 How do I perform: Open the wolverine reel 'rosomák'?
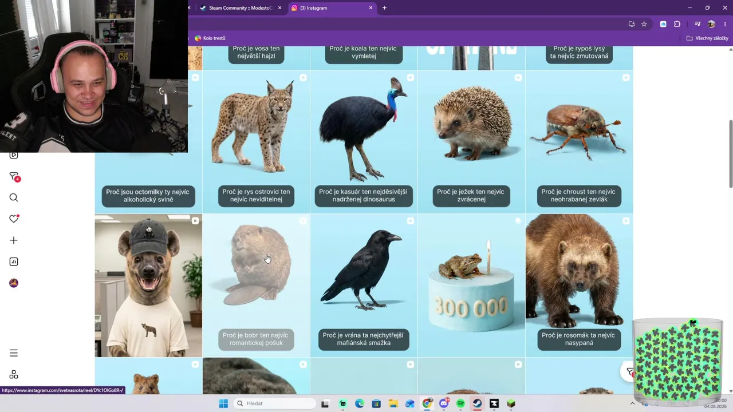coord(579,286)
